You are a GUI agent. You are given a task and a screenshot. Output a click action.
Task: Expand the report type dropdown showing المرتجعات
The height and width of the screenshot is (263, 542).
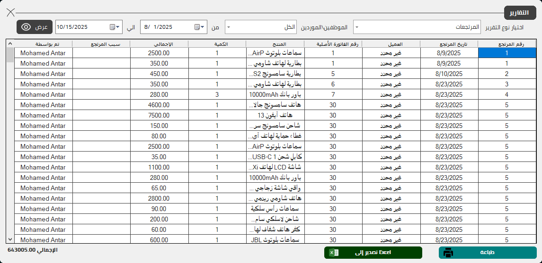coord(357,27)
